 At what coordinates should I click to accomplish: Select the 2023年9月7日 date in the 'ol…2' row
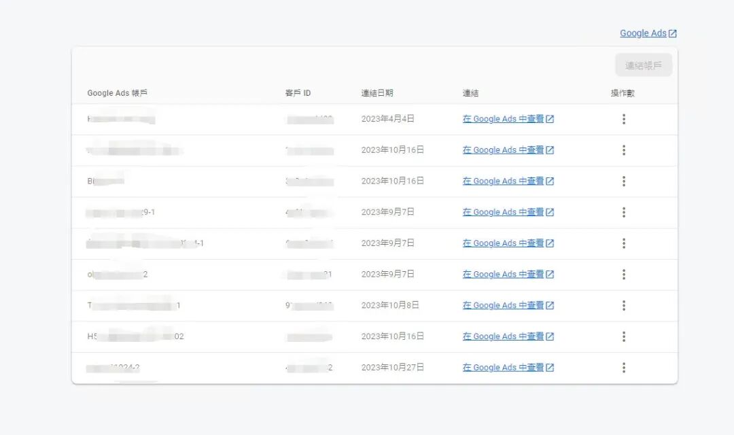pyautogui.click(x=387, y=275)
